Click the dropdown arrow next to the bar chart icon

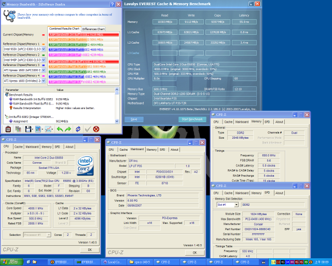click(43, 129)
